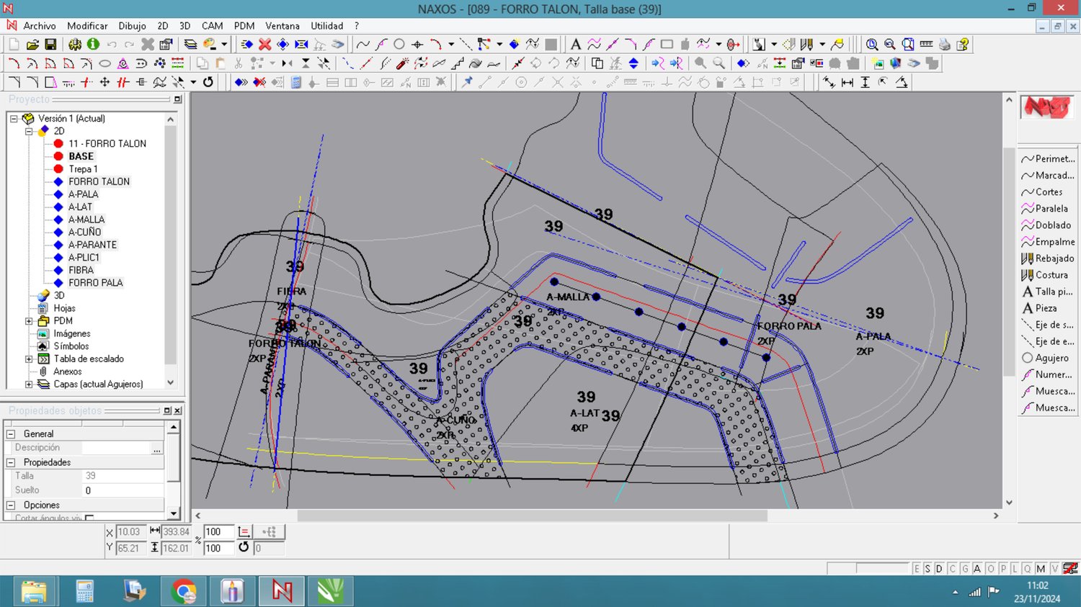1081x607 pixels.
Task: Click the Suelto value field
Action: 123,490
